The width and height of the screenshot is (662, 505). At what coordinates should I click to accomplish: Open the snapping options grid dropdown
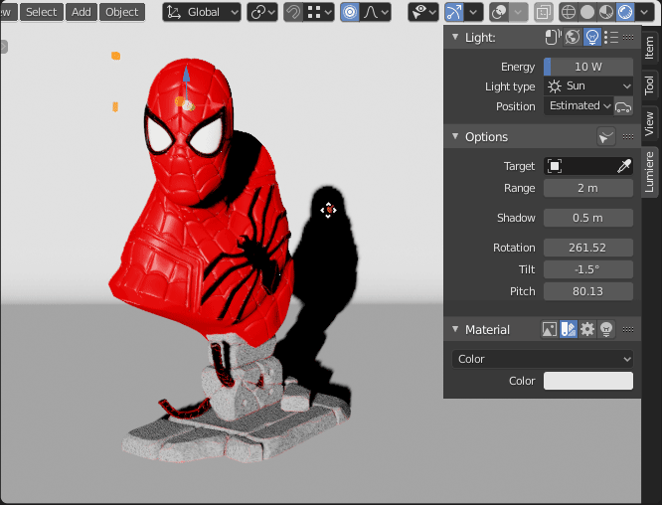point(319,12)
